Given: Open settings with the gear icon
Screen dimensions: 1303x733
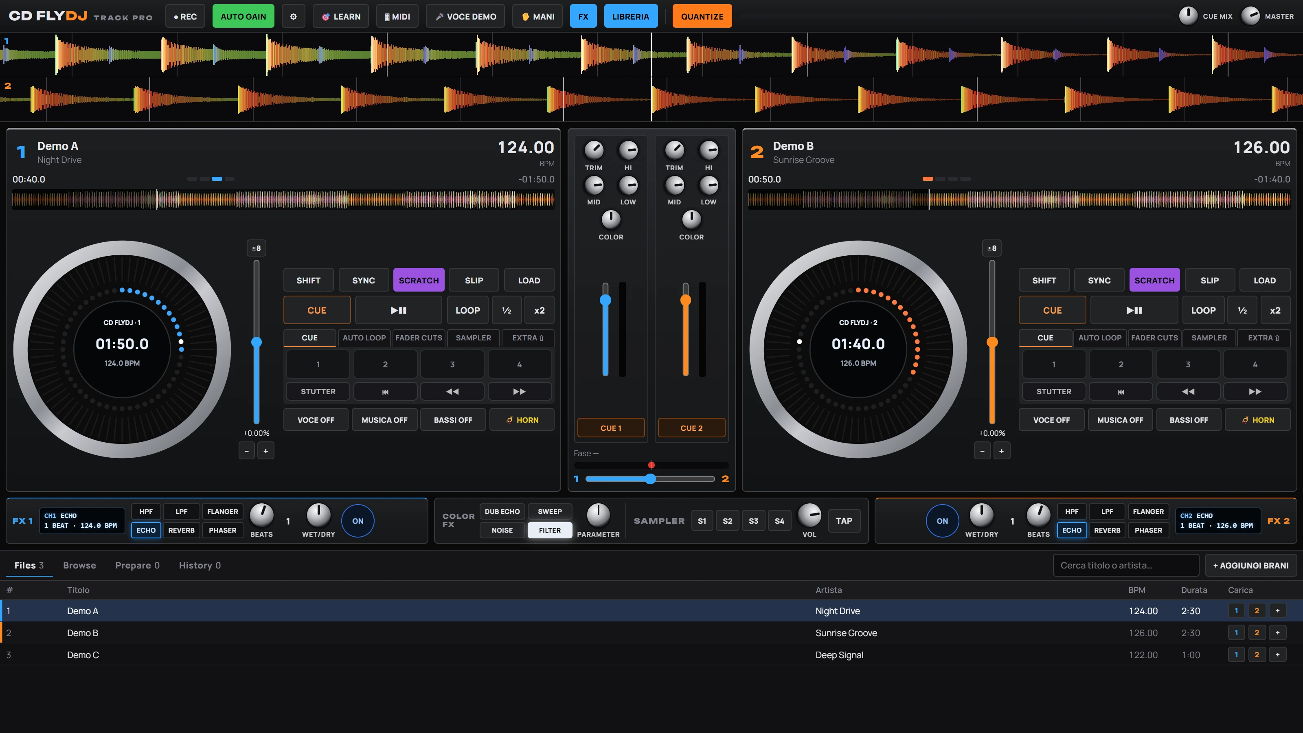Looking at the screenshot, I should coord(293,16).
